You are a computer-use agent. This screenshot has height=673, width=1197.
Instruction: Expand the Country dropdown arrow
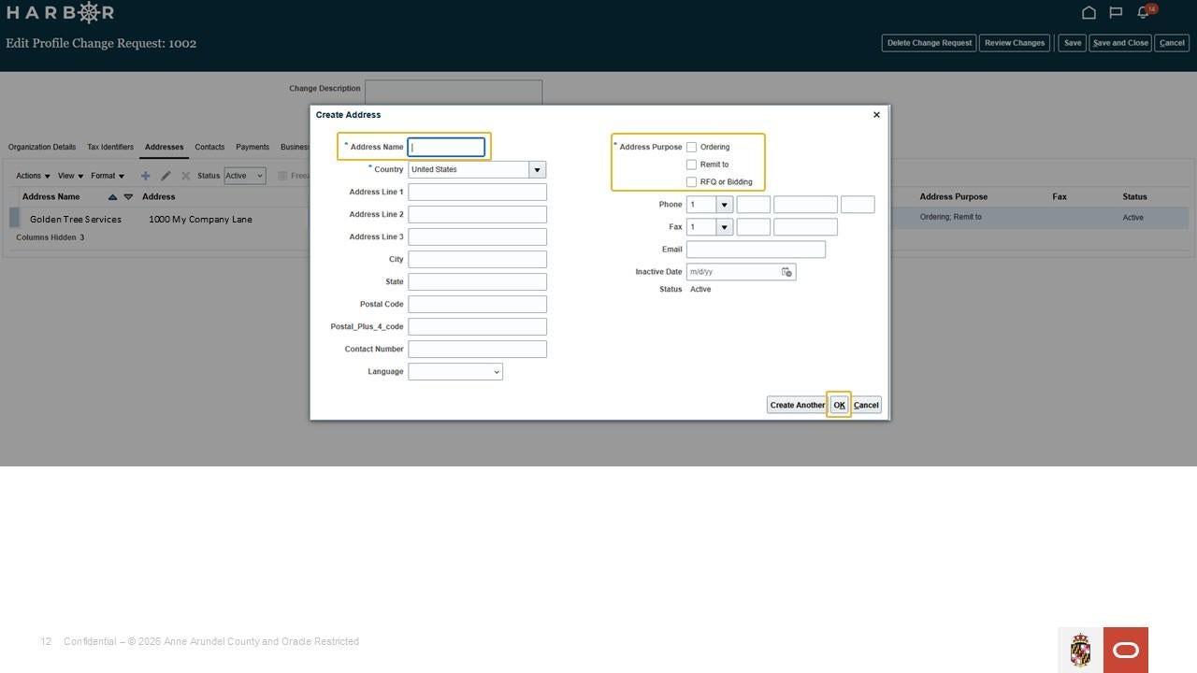point(538,169)
